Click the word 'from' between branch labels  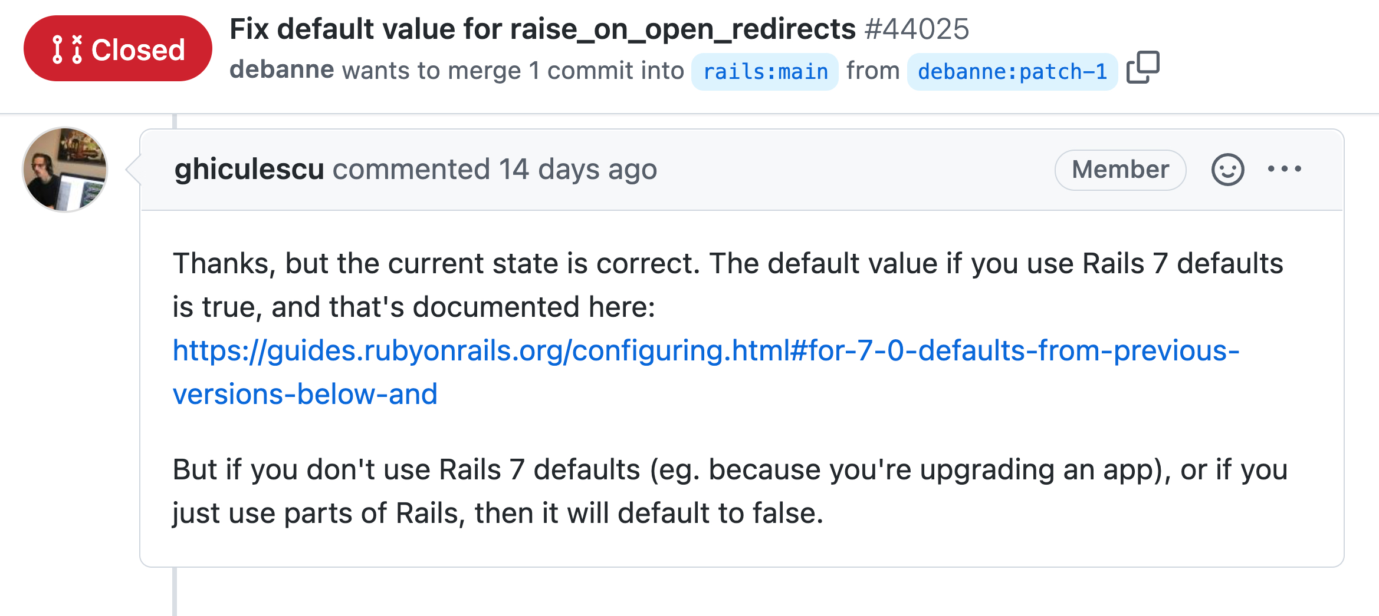[872, 71]
